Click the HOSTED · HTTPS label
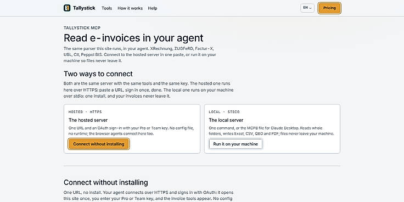Image resolution: width=404 pixels, height=202 pixels. coord(85,112)
